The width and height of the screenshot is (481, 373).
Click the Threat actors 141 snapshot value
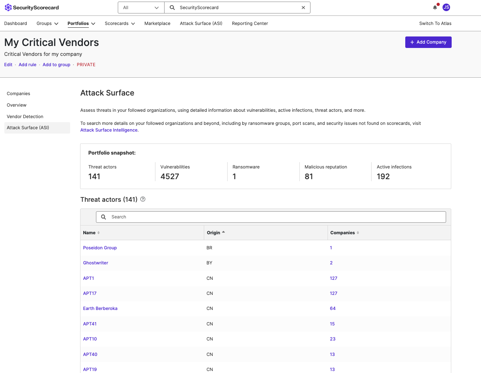[94, 176]
